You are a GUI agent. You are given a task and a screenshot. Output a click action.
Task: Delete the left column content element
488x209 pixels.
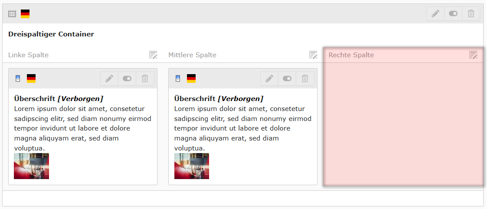pos(145,78)
